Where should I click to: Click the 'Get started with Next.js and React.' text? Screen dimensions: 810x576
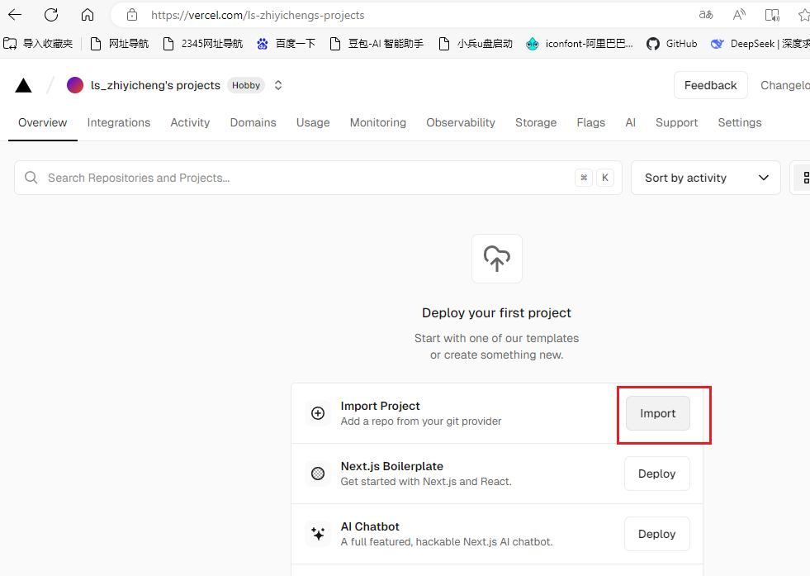pos(426,482)
